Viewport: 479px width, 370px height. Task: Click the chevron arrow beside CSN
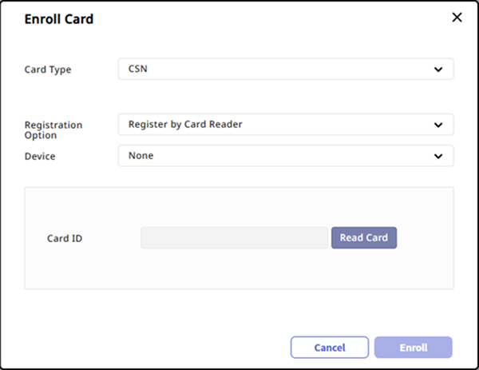click(438, 70)
